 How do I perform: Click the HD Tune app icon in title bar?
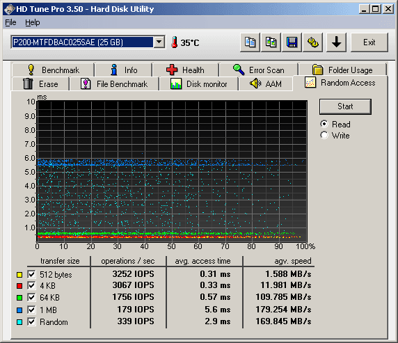pyautogui.click(x=9, y=9)
